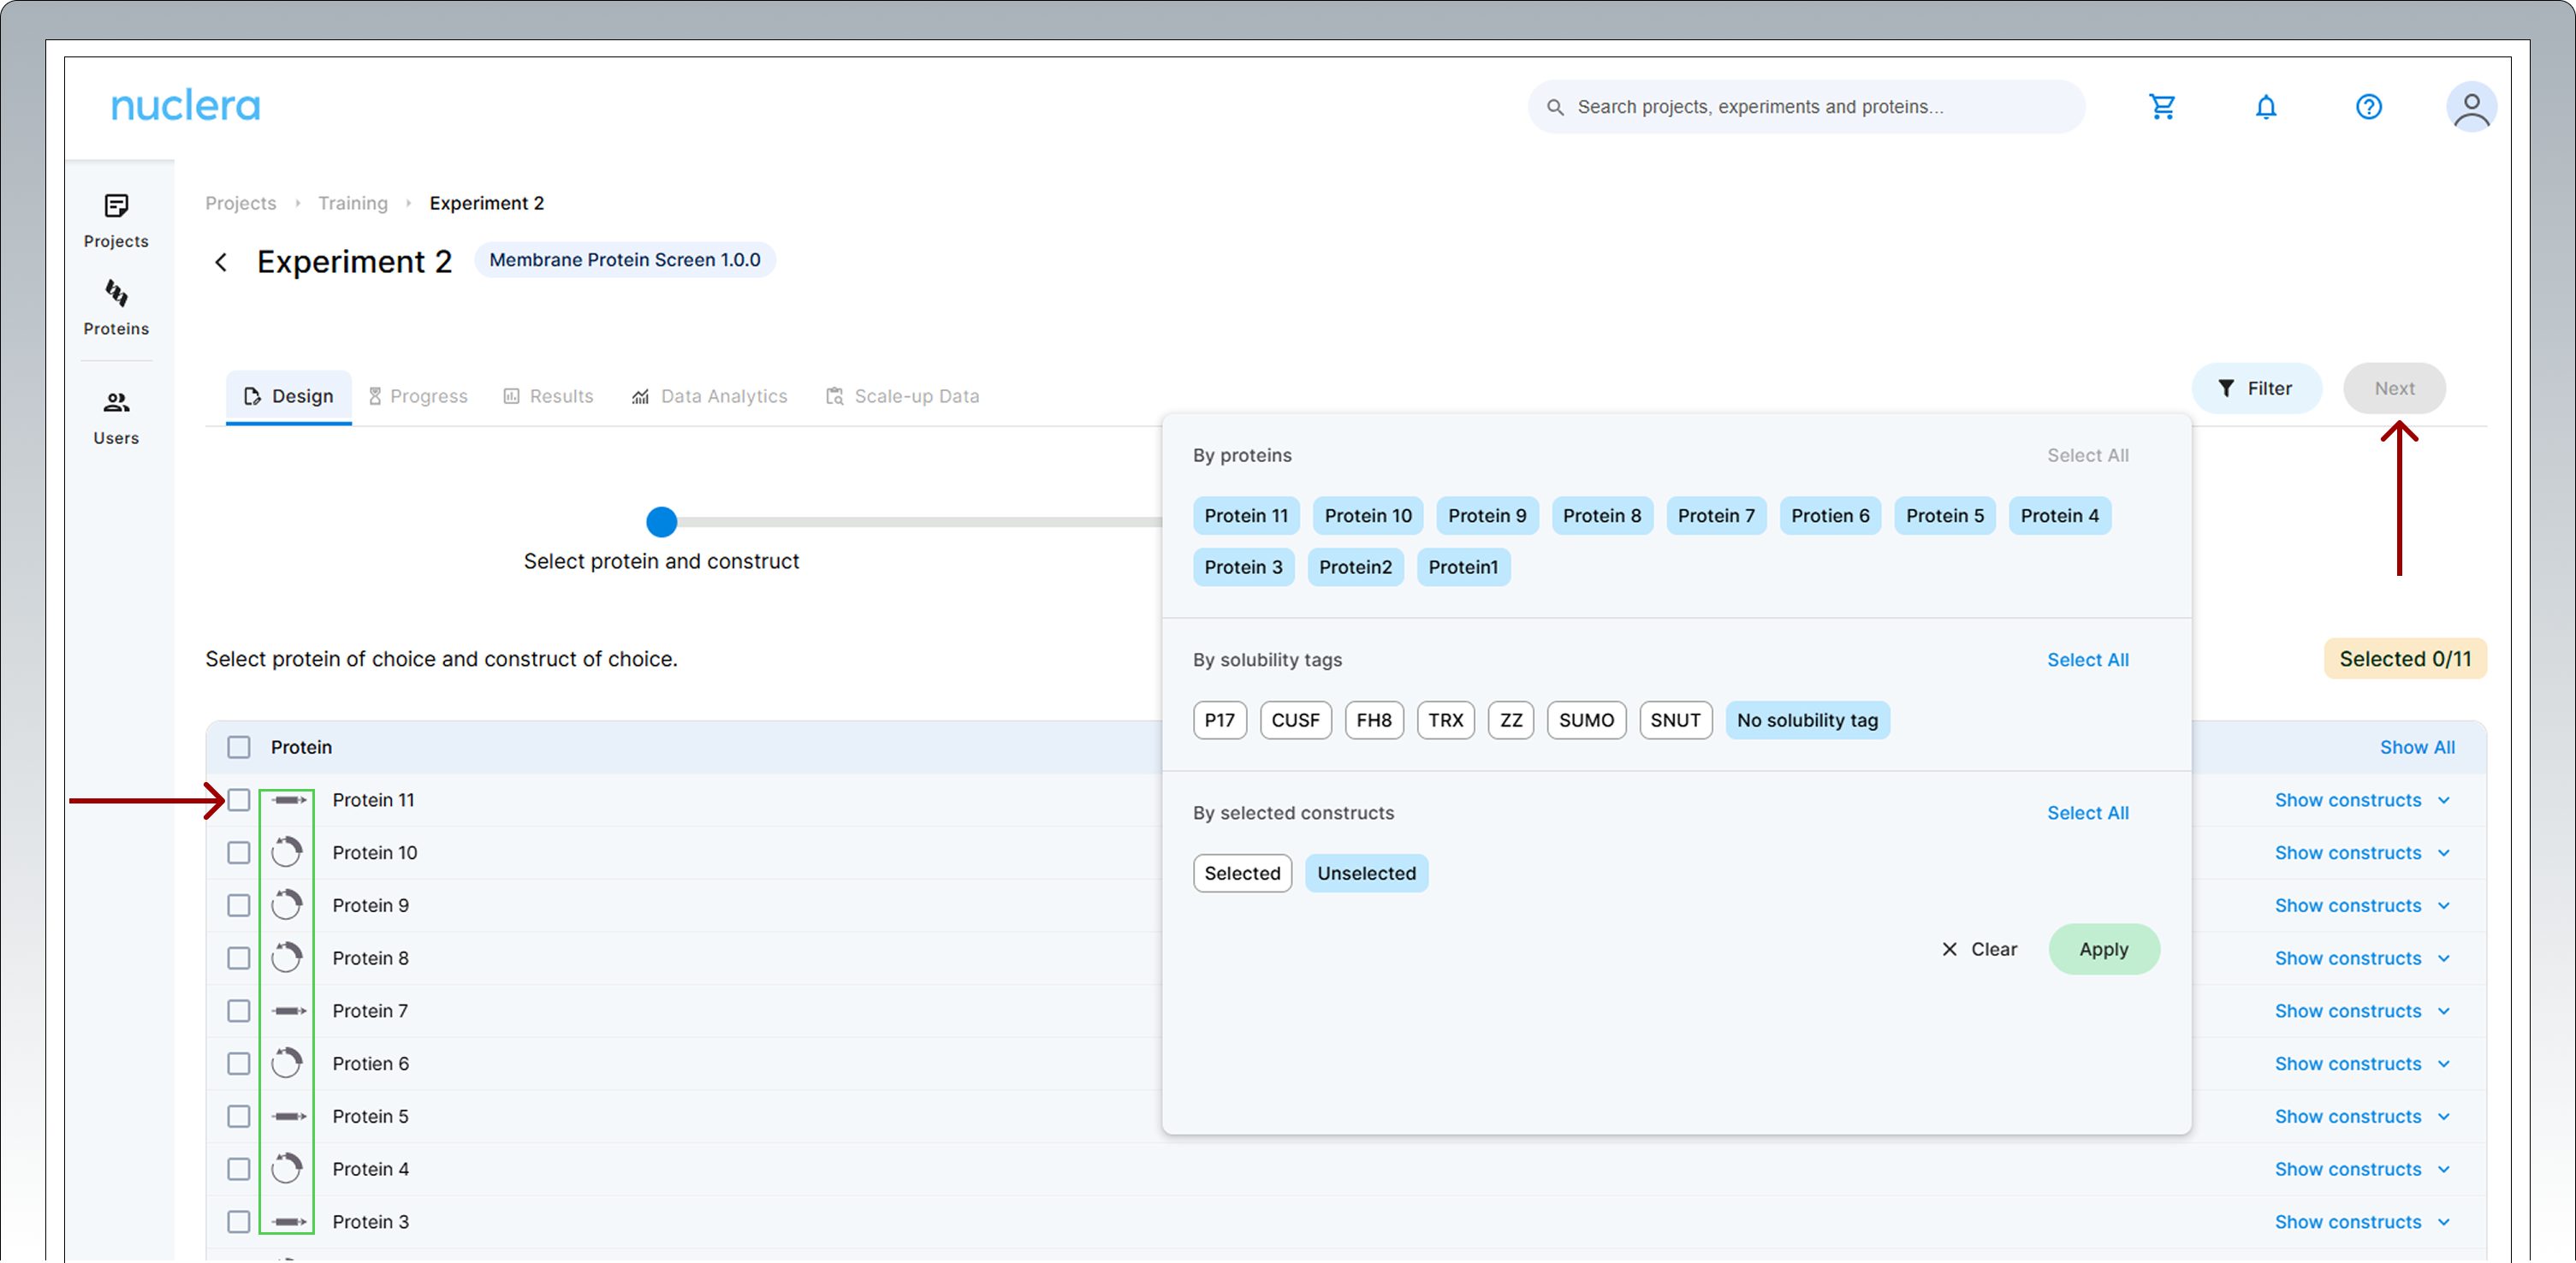Check the Protein 10 row checkbox
2576x1263 pixels.
pos(239,852)
